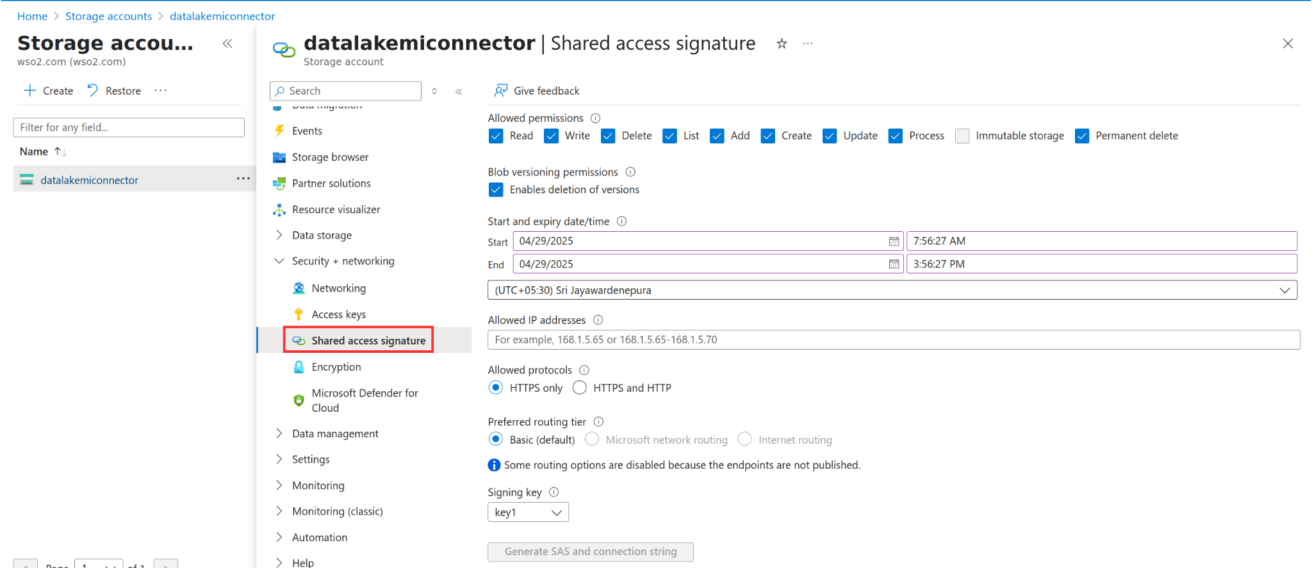The image size is (1312, 568).
Task: Select the HTTPS and HTTP radio option
Action: coord(580,387)
